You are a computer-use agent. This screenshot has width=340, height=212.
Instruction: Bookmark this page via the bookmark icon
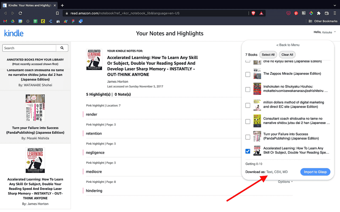[x=58, y=13]
